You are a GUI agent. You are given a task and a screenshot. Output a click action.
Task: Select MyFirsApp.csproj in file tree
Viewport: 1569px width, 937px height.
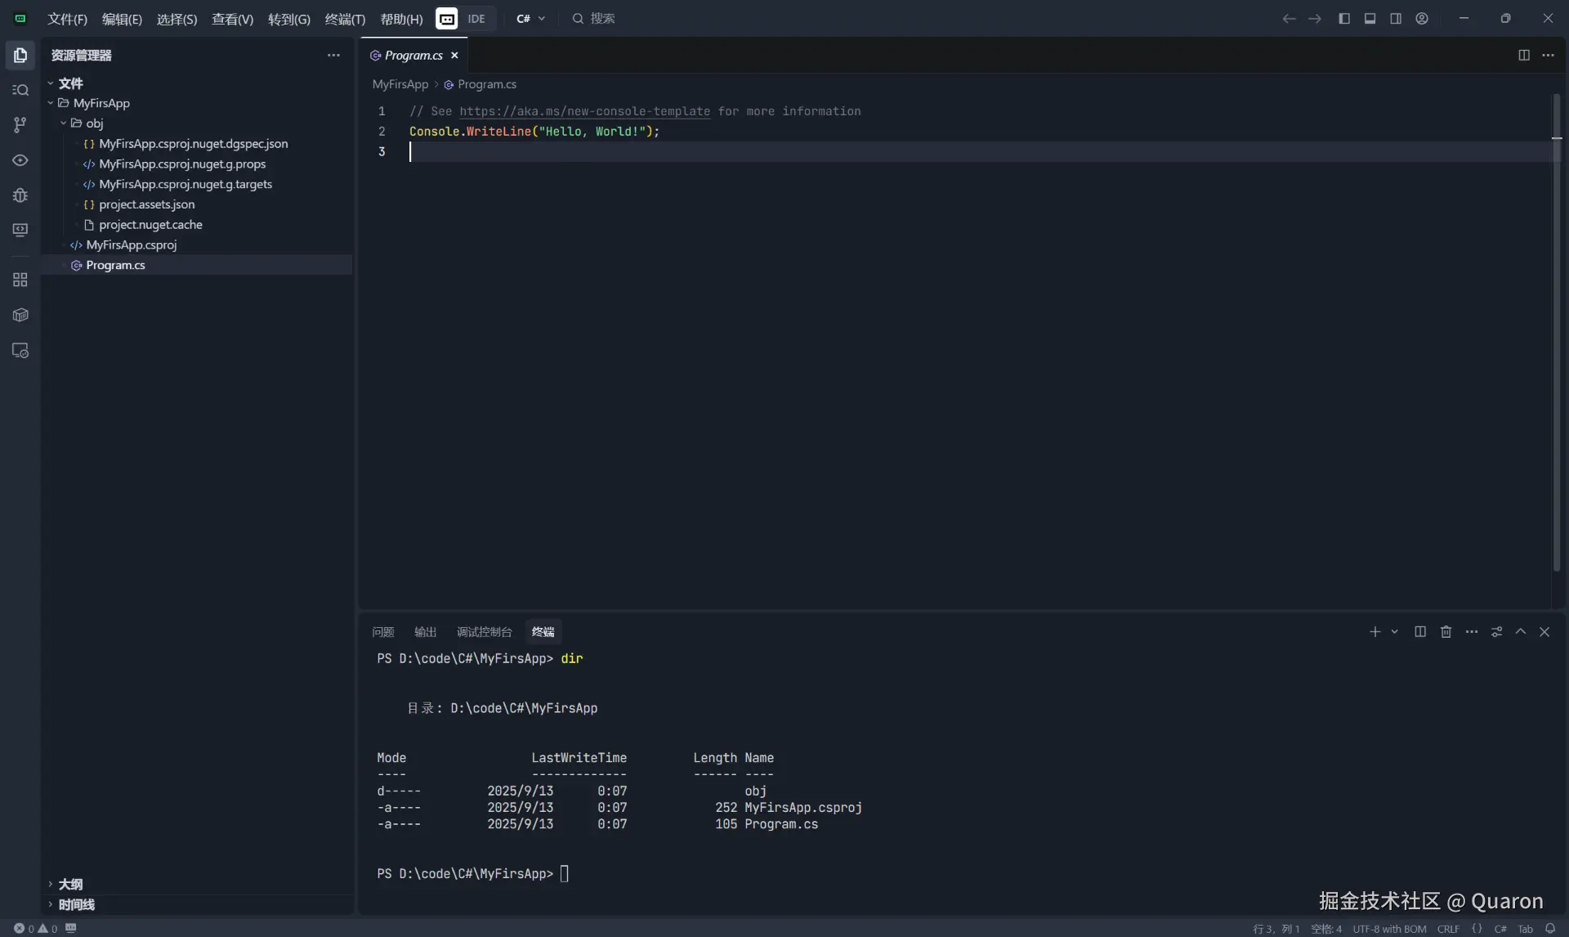coord(132,245)
